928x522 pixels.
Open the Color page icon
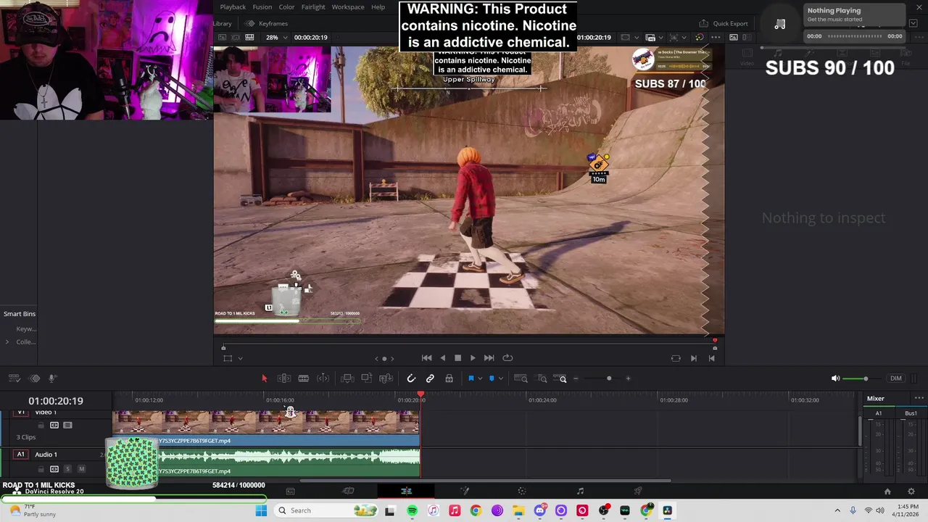coord(522,491)
